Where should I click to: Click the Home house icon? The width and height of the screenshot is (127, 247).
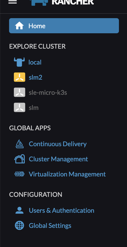[19, 25]
